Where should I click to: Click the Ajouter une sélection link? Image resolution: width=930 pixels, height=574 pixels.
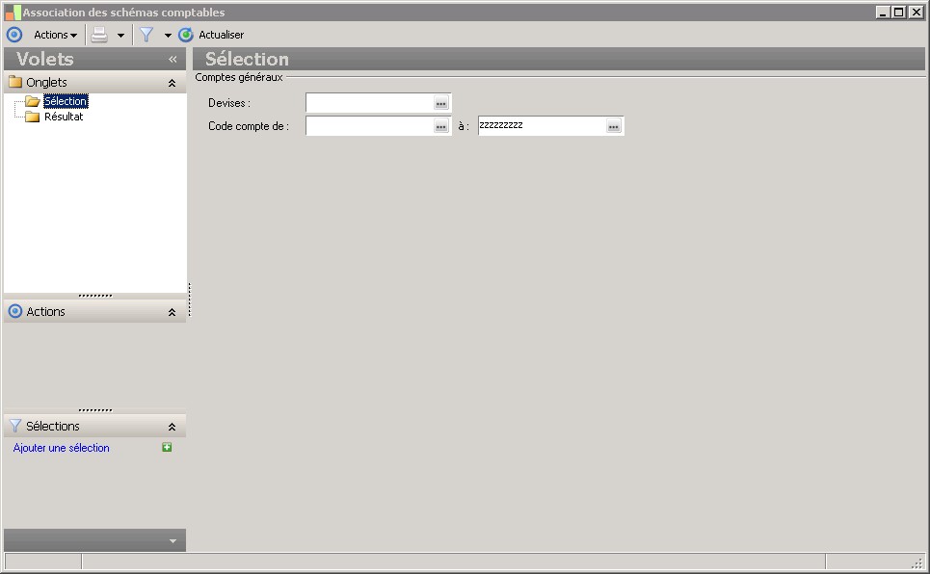[61, 448]
